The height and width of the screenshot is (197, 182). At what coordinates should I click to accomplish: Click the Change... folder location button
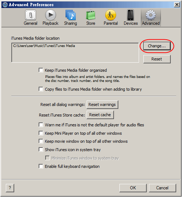157,46
